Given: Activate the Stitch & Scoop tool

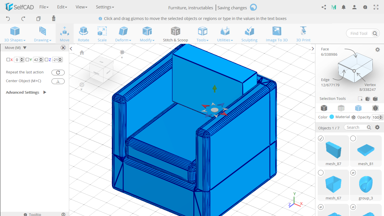Looking at the screenshot, I should tap(175, 34).
